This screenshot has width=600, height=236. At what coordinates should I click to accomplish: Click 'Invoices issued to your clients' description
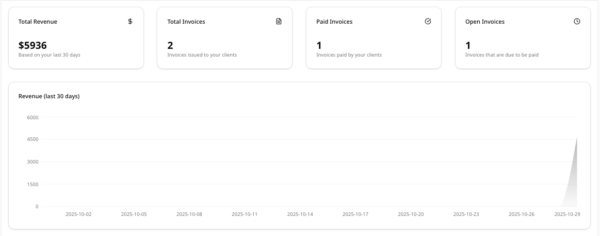[x=202, y=55]
